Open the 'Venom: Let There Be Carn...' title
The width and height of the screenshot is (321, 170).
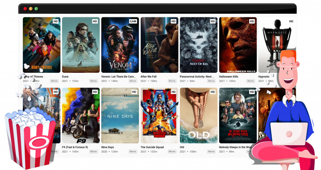tap(118, 77)
